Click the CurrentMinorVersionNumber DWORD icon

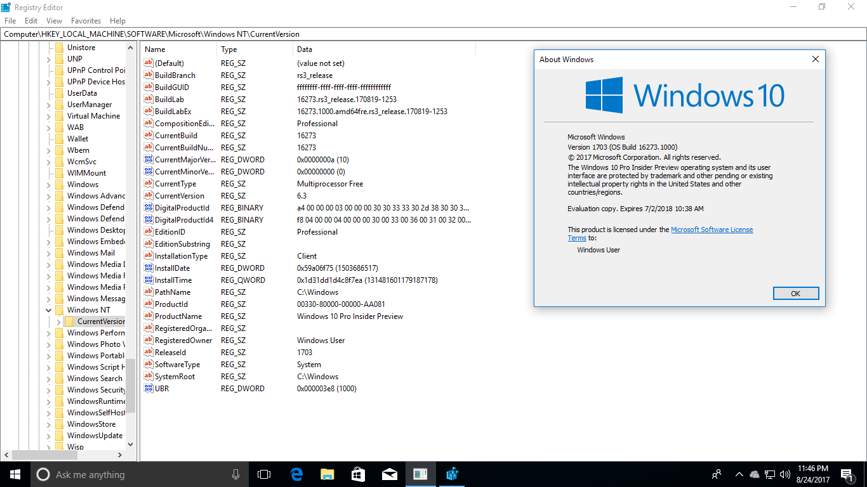[x=149, y=171]
